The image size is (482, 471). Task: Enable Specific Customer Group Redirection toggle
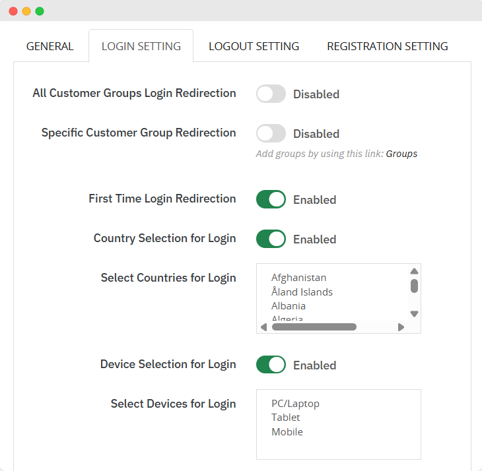coord(271,133)
